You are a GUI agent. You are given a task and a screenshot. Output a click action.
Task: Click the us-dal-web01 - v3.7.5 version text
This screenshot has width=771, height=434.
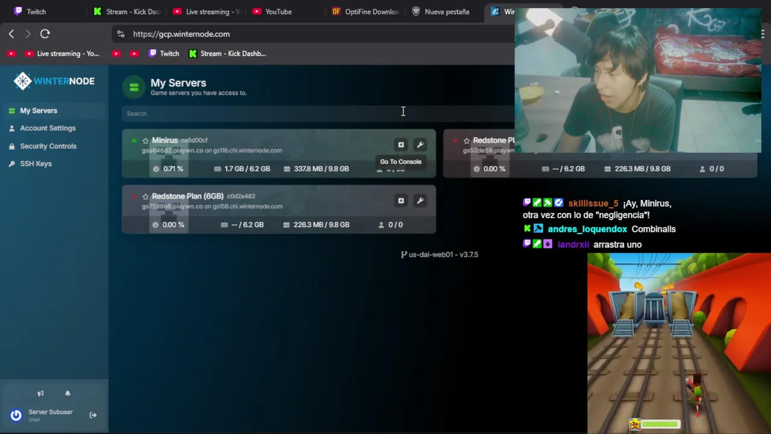coord(443,255)
